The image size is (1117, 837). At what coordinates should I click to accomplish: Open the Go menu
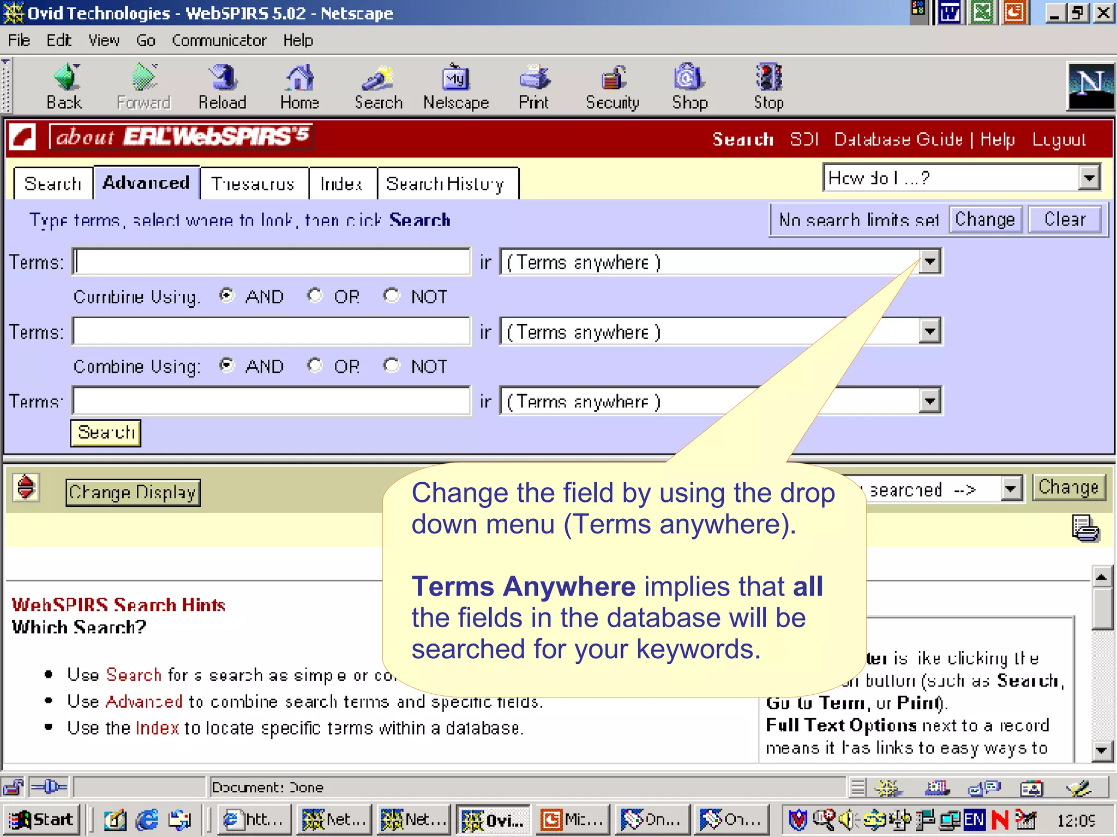(146, 40)
